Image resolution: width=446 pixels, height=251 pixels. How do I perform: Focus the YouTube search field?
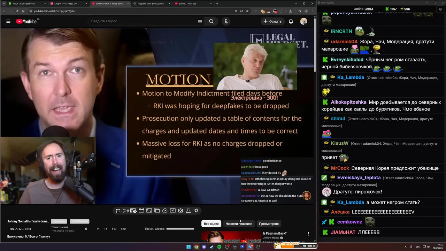coord(143,21)
